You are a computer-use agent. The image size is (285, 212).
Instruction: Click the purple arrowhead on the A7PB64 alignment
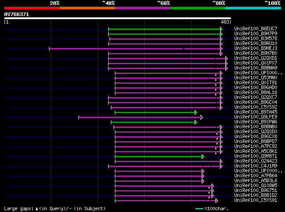point(203,176)
